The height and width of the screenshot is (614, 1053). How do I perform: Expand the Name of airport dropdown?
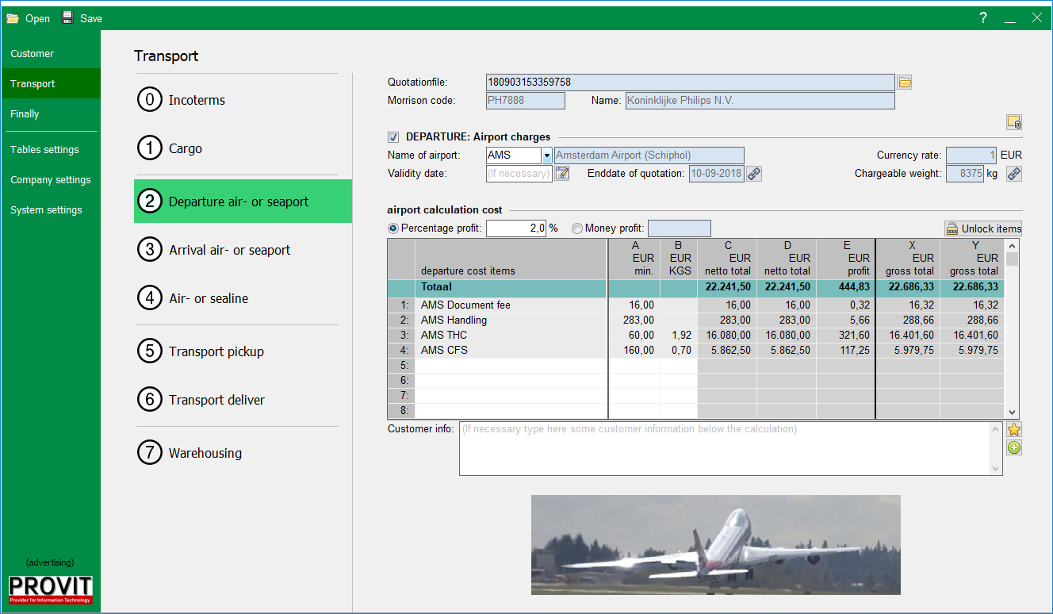(546, 155)
